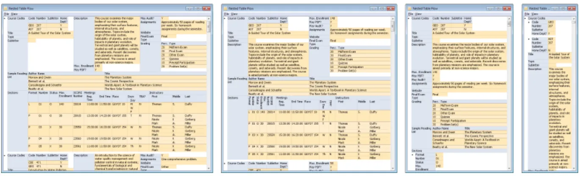
Task: Click the Description text in second-widest window
Action: (278, 60)
